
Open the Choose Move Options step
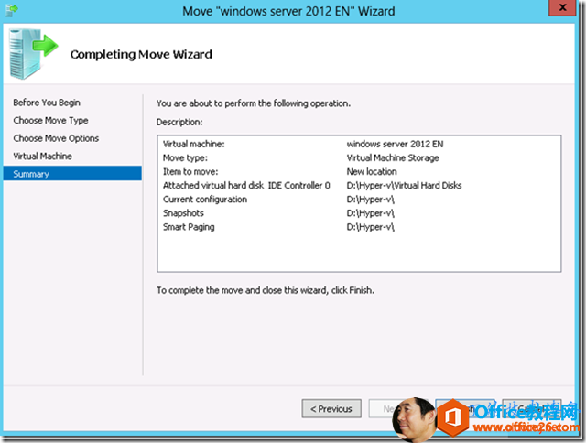56,138
